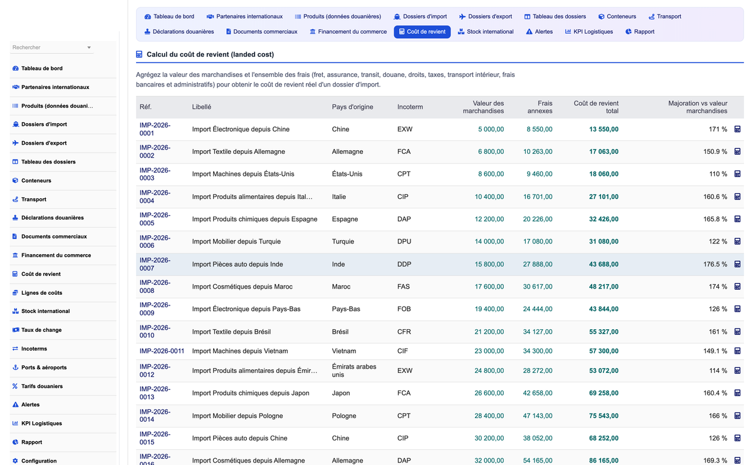Open Tarifs douaniers in the sidebar

63,386
